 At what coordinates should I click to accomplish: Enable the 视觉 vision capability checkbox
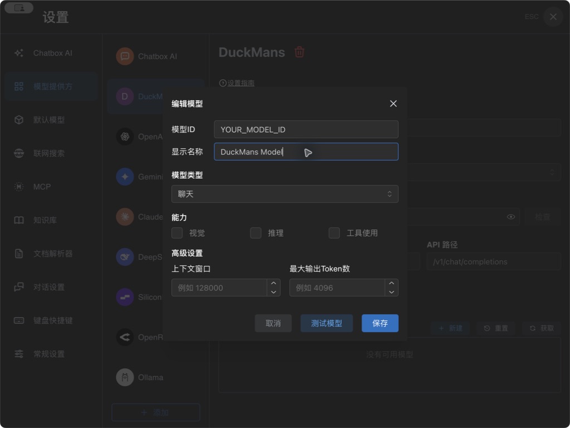177,233
